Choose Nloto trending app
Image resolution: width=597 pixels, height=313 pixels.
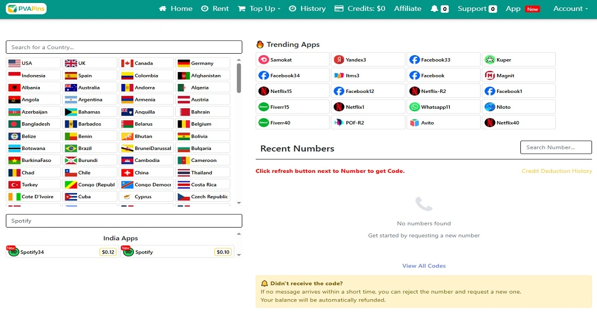coord(518,107)
